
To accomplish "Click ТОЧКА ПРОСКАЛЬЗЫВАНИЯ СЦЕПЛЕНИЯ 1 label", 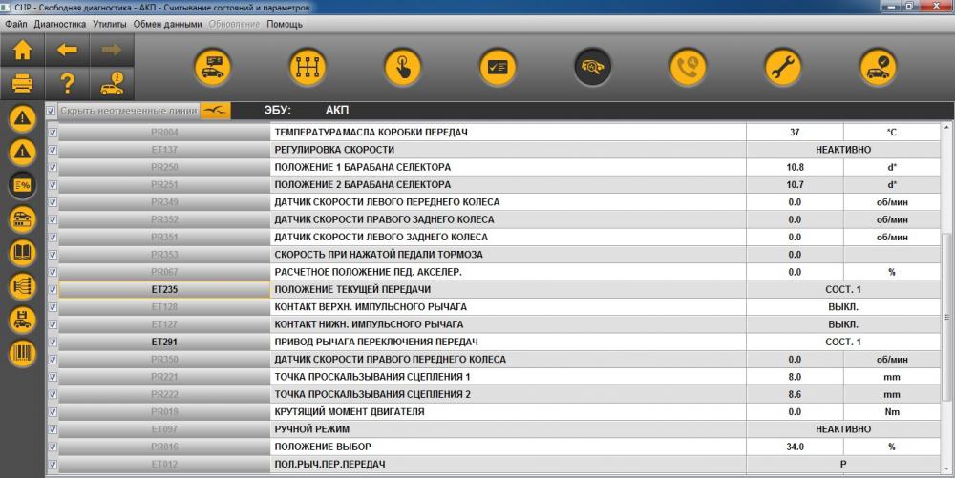I will click(x=372, y=377).
